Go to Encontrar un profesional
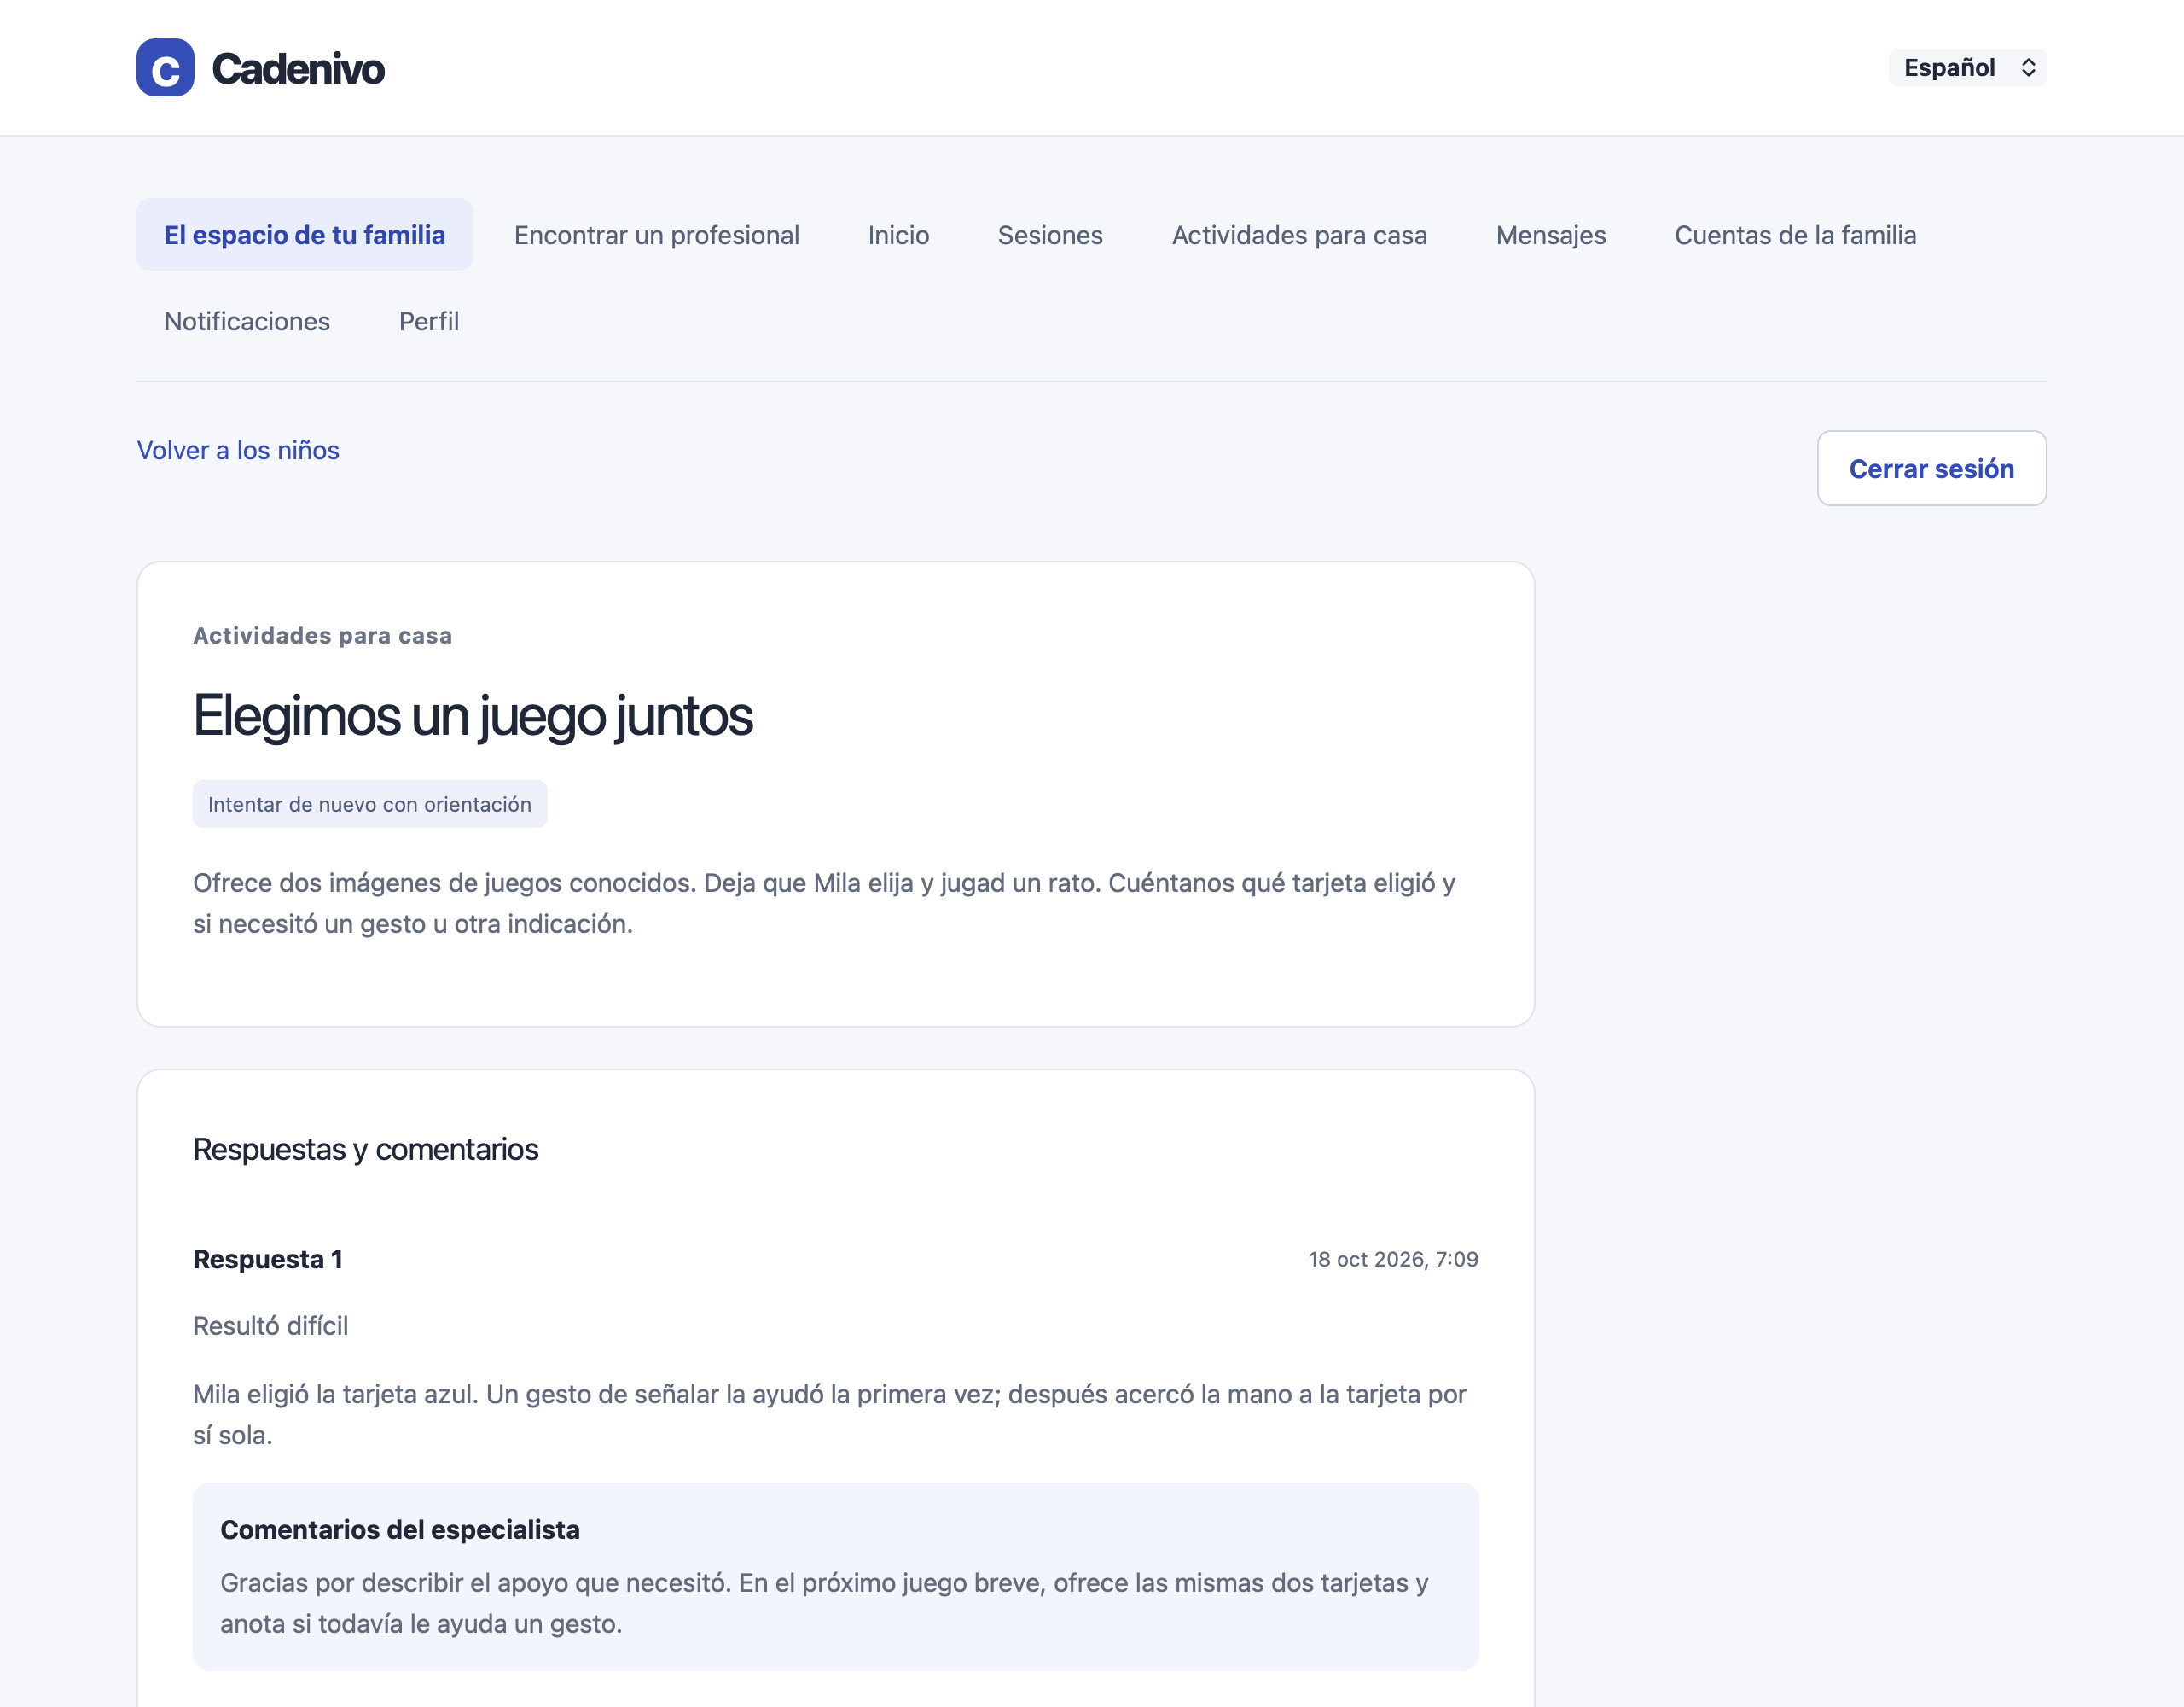Image resolution: width=2184 pixels, height=1707 pixels. coord(657,235)
